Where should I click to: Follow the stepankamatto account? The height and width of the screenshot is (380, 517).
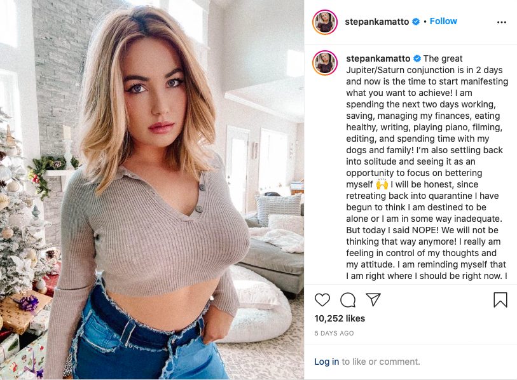point(443,21)
